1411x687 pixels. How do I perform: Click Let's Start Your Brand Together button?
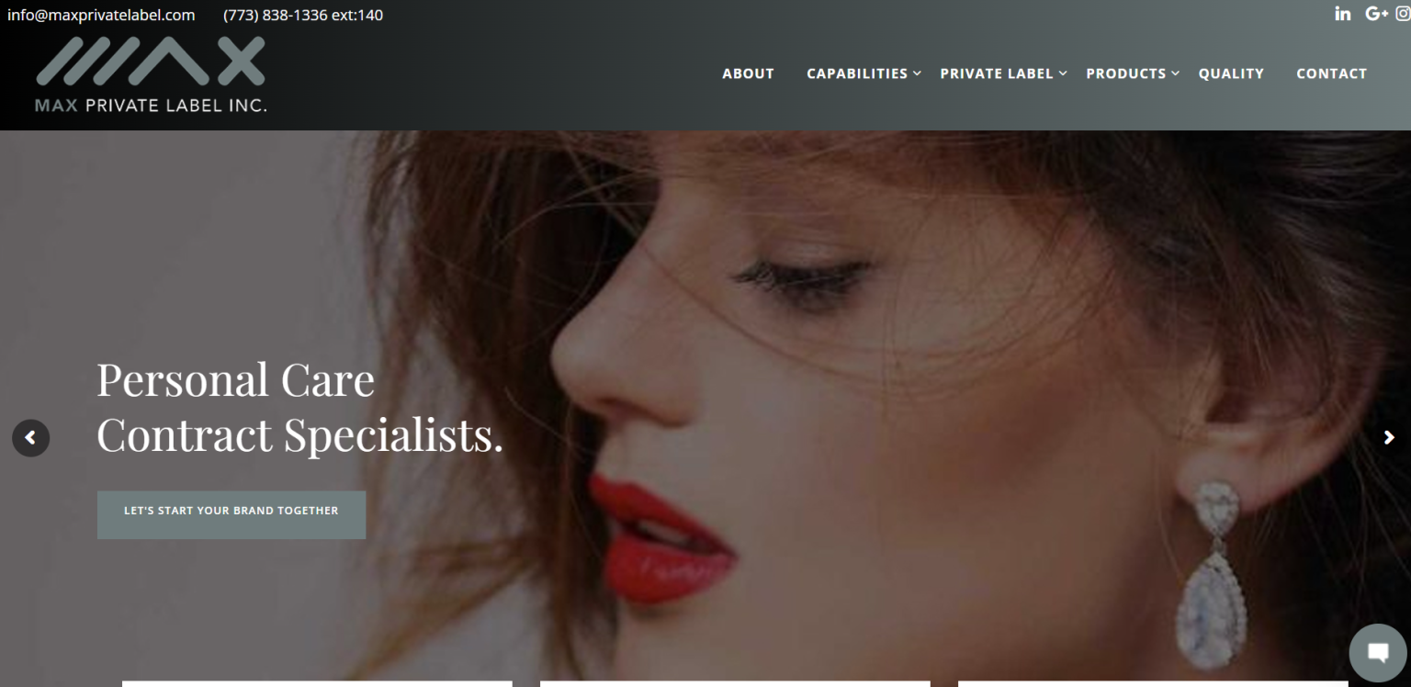coord(231,514)
